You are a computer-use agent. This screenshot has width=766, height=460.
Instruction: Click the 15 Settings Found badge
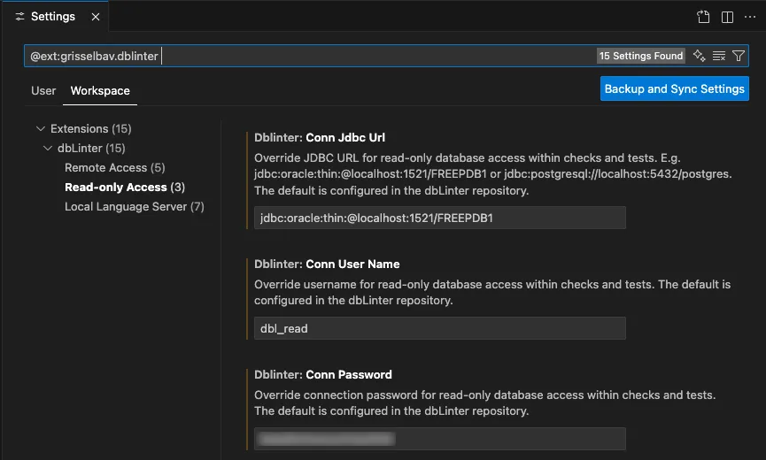coord(641,56)
